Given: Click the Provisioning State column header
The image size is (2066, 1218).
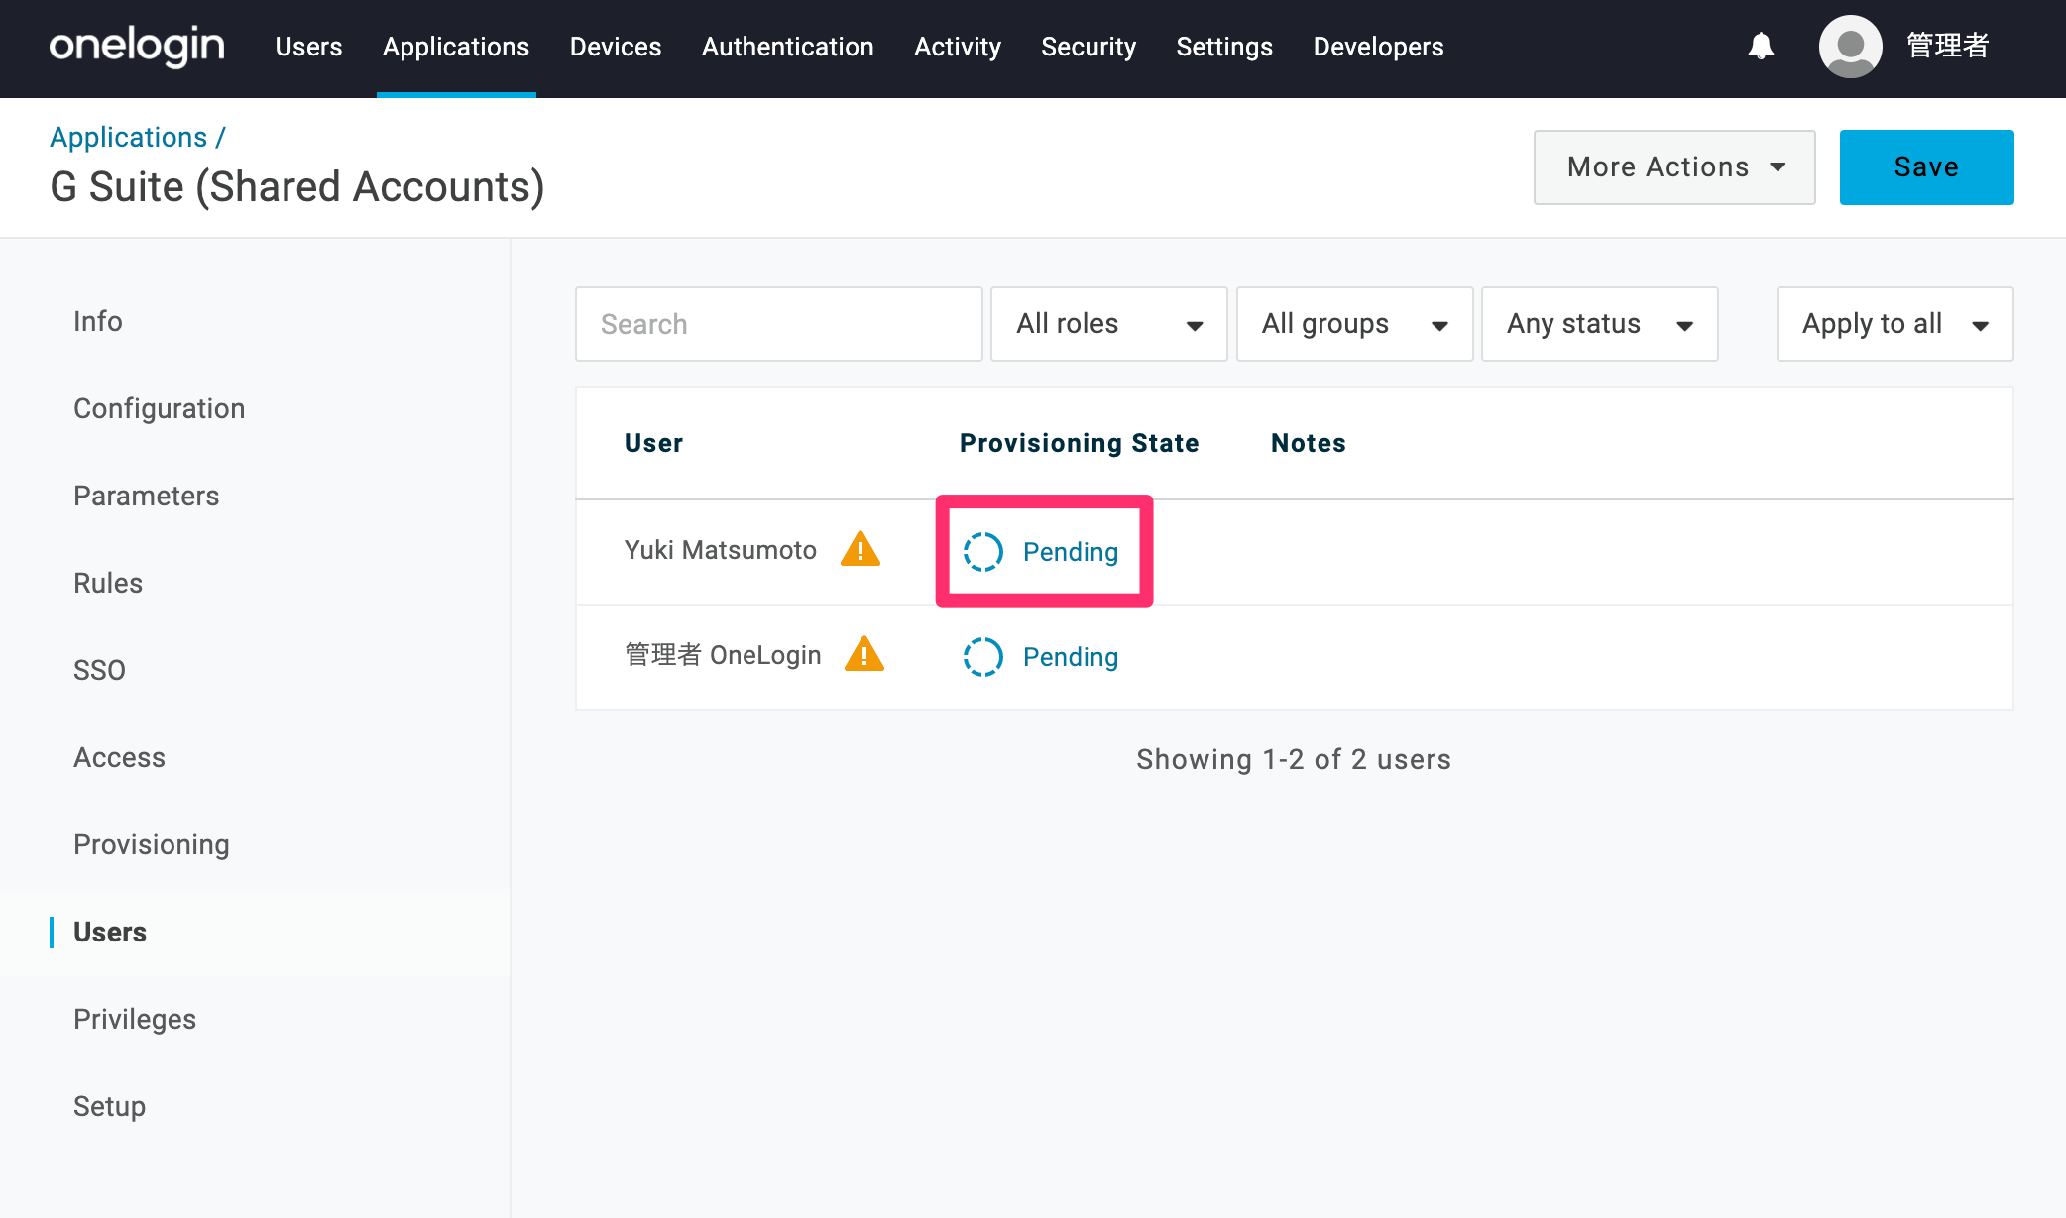Looking at the screenshot, I should coord(1079,443).
